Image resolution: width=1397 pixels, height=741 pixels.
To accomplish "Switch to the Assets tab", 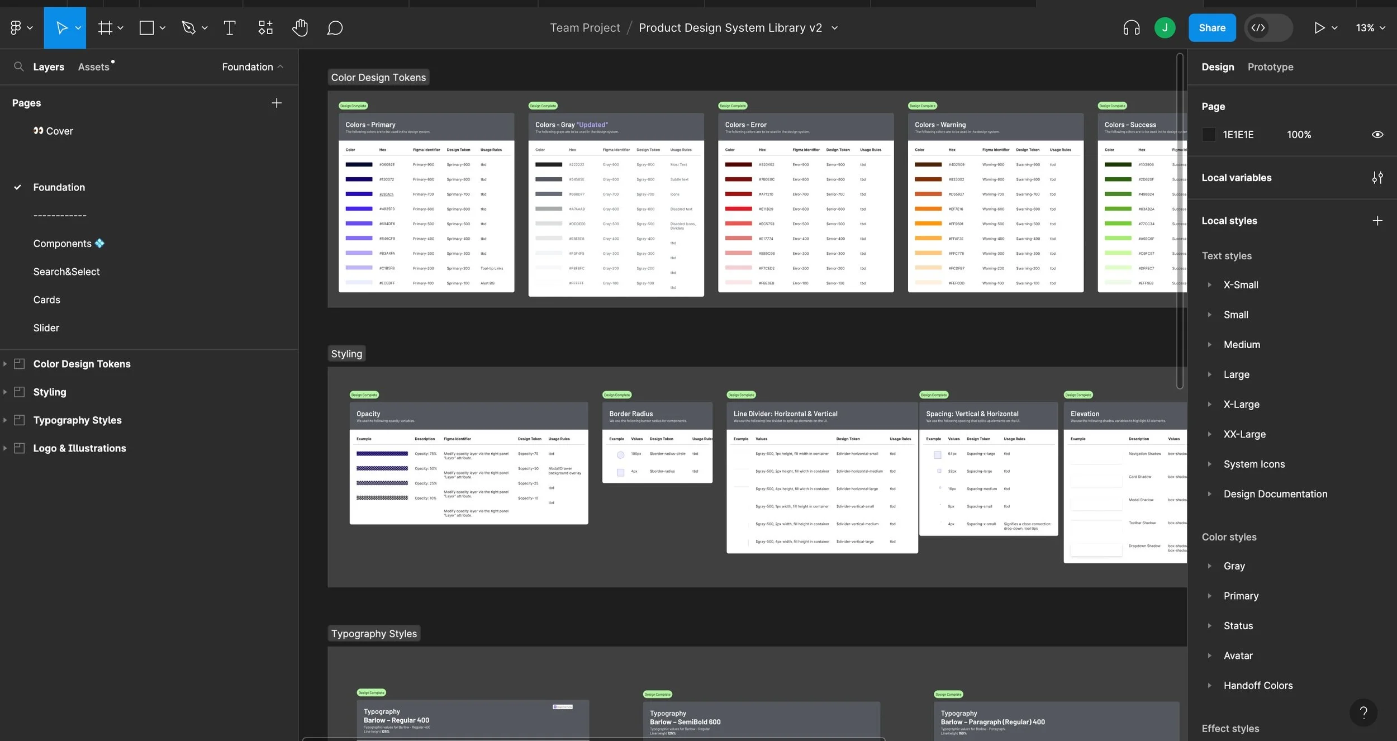I will point(93,67).
